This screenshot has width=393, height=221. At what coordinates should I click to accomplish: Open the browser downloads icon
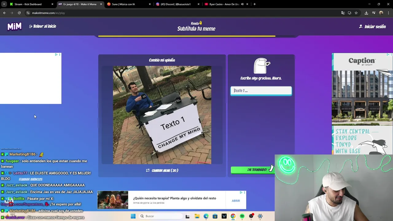coord(366,13)
